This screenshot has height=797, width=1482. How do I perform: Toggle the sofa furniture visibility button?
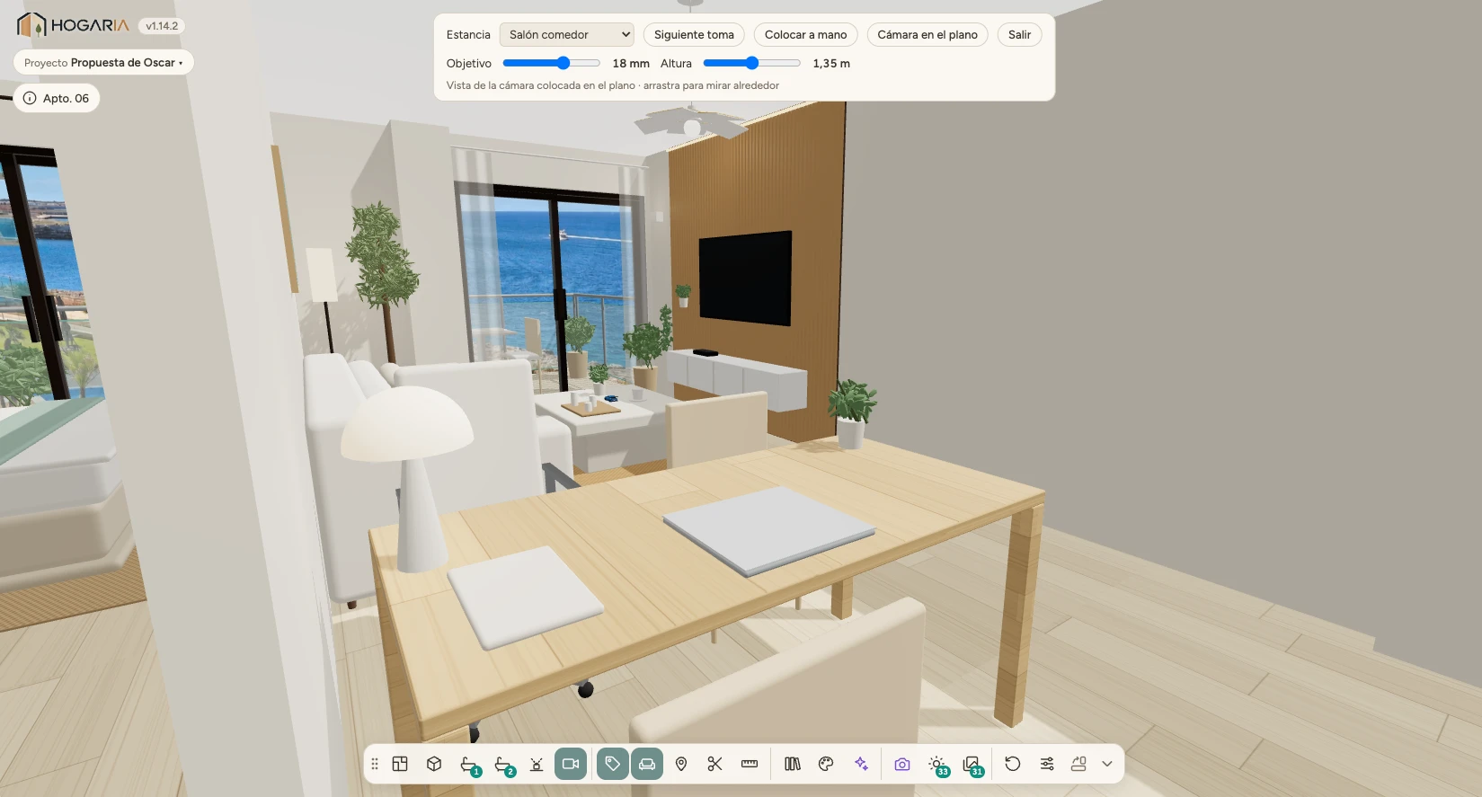click(x=647, y=764)
